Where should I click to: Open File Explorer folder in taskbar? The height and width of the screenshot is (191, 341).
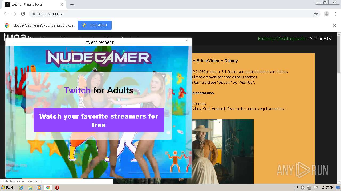[30, 188]
